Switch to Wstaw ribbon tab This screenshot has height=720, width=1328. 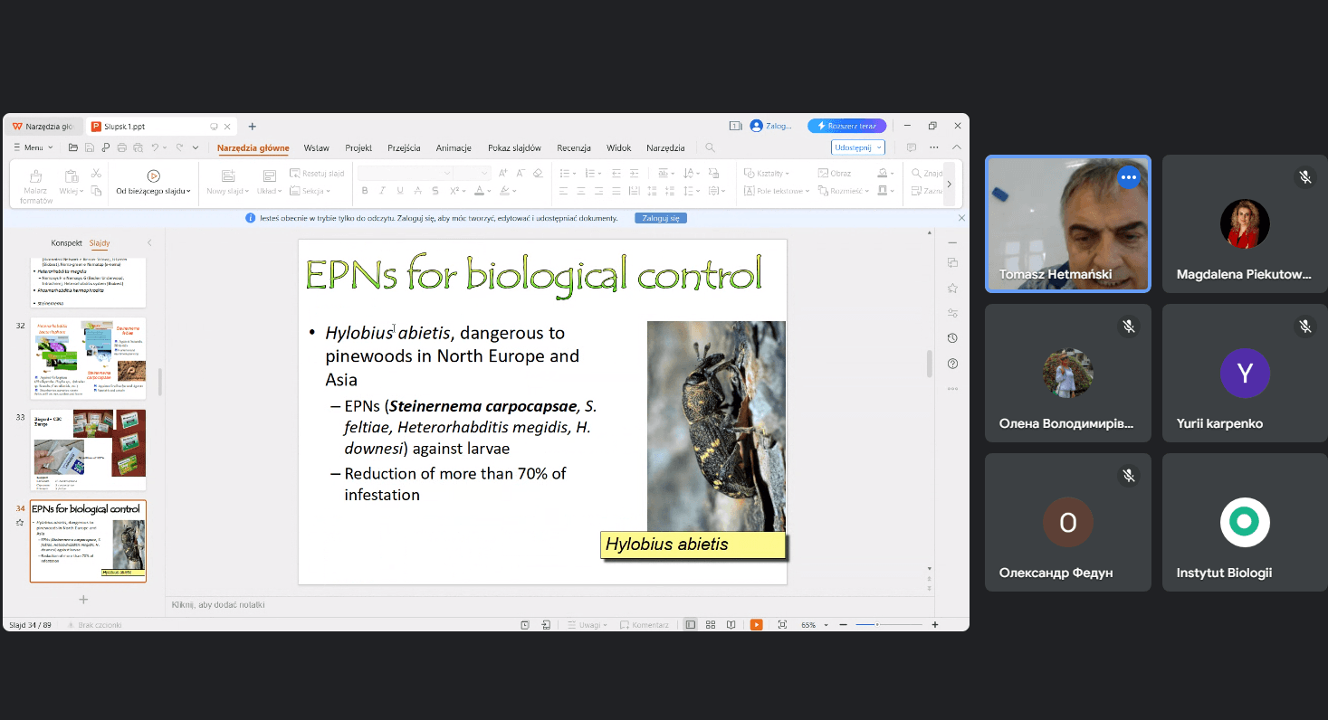click(x=316, y=147)
